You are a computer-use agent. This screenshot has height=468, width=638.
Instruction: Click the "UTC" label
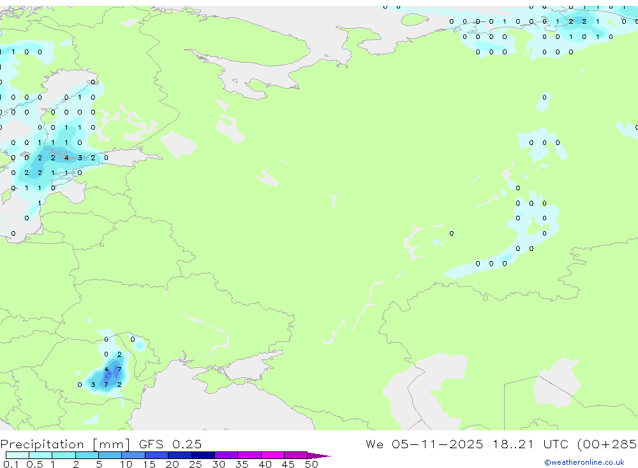pos(556,444)
